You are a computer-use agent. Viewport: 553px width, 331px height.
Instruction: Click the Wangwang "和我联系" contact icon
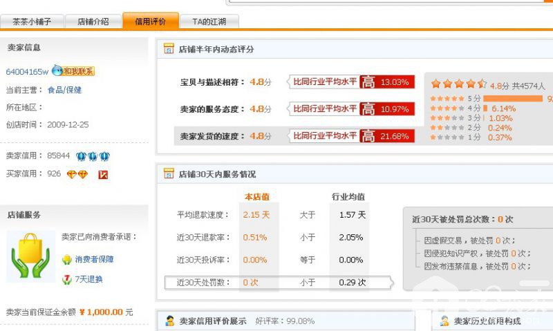(x=73, y=71)
